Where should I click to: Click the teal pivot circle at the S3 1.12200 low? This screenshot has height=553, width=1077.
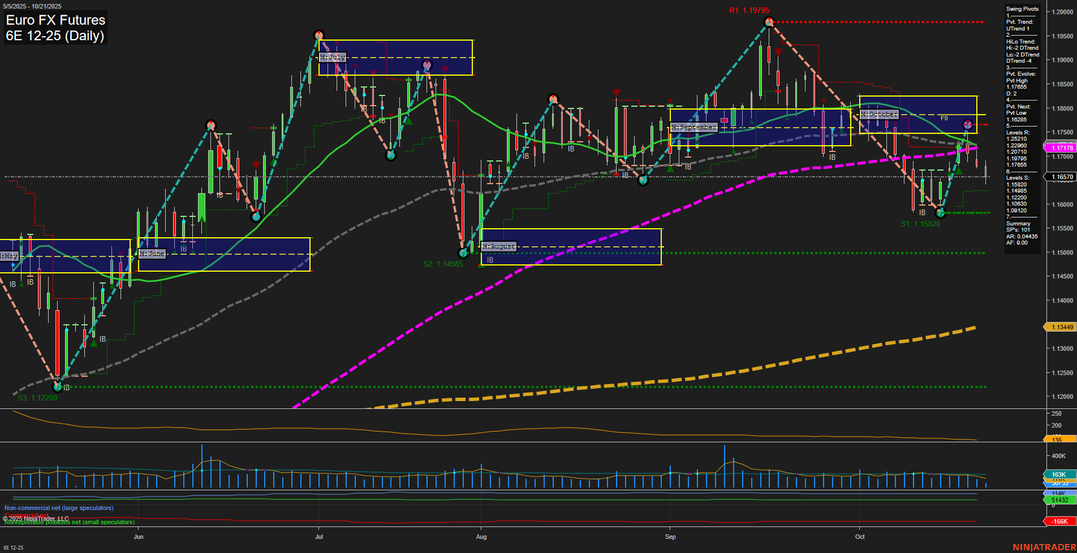(x=57, y=387)
